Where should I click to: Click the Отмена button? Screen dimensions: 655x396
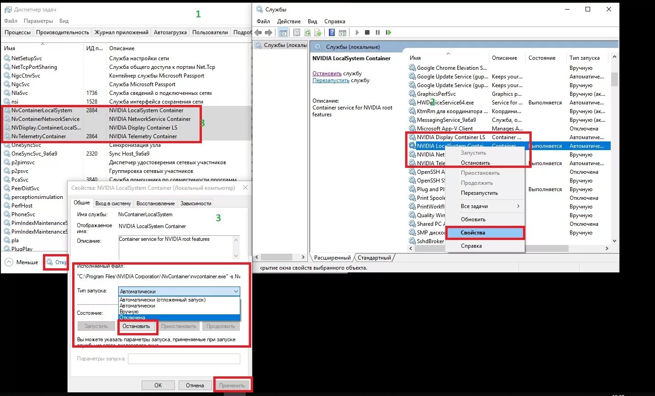coord(195,386)
